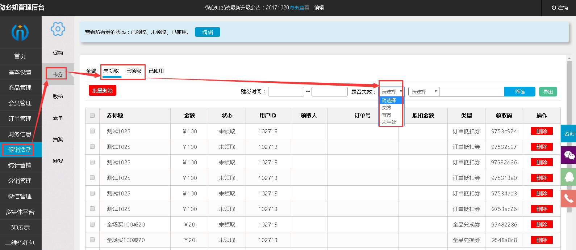The image size is (576, 250).
Task: Expand the second 请选择 dropdown
Action: pos(423,92)
